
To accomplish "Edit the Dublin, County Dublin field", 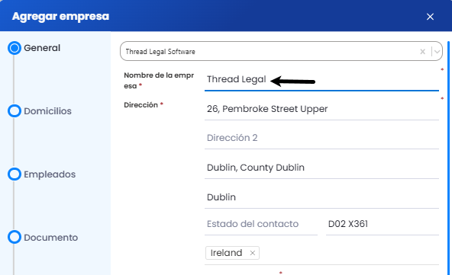I will [321, 168].
